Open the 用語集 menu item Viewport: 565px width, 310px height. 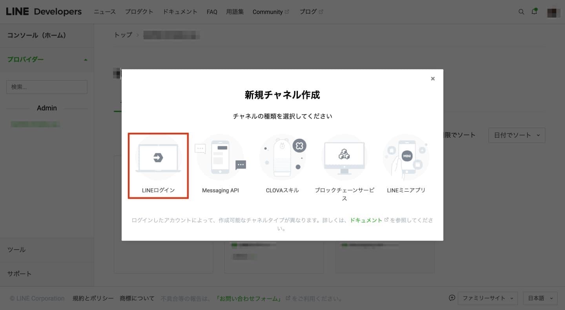click(235, 12)
